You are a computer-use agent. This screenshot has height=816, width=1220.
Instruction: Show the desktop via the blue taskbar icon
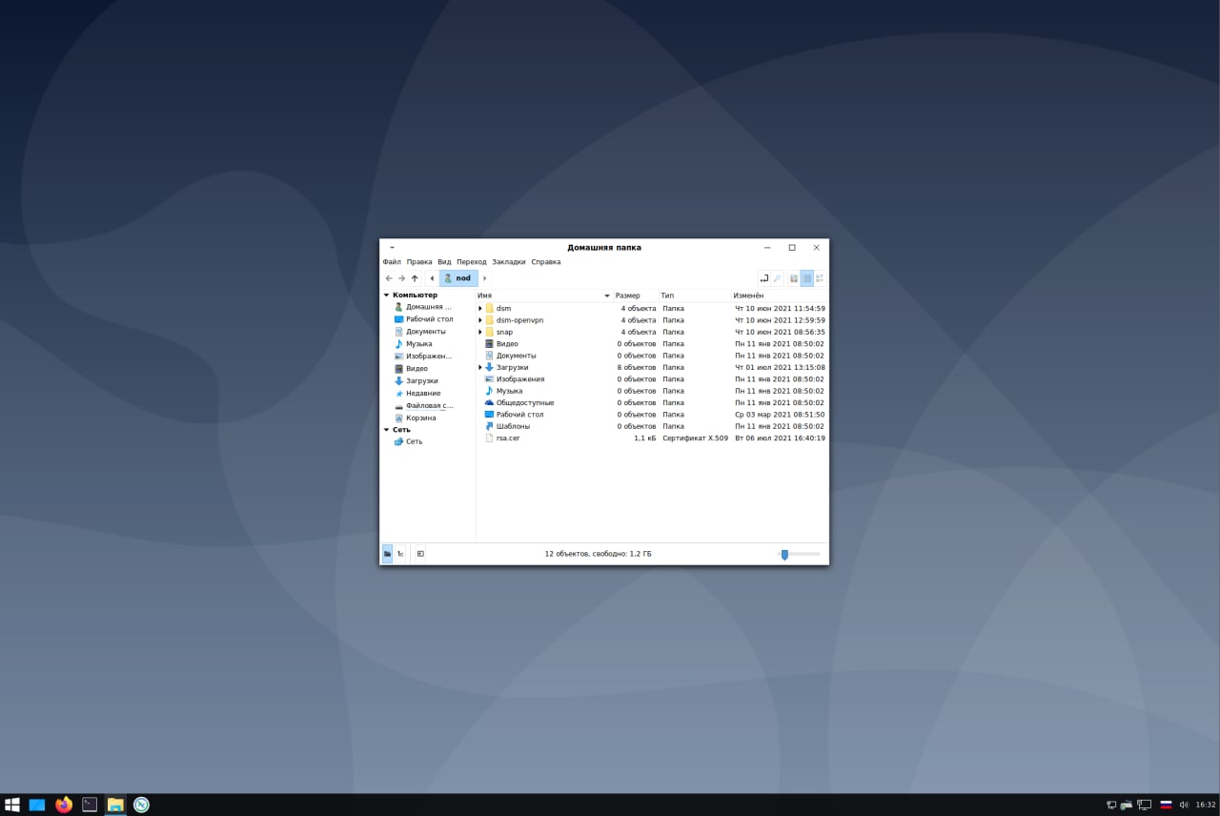pos(37,805)
